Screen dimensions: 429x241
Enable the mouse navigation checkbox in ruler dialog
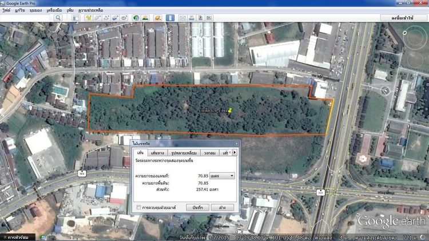139,208
